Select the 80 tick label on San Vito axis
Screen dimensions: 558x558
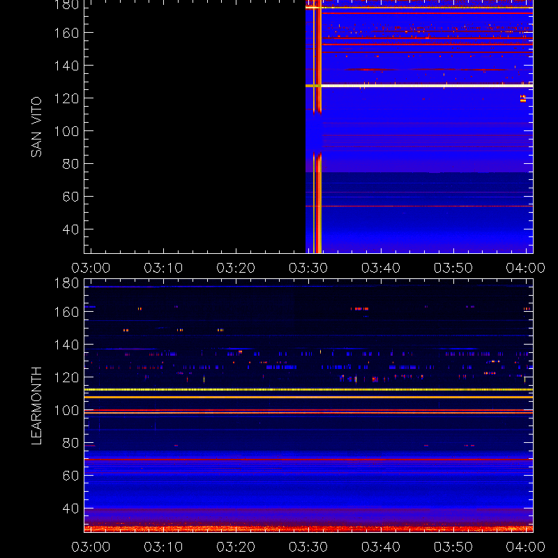71,164
